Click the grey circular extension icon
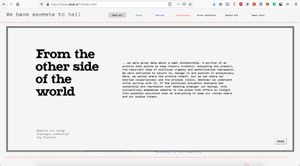This screenshot has width=300, height=166. (x=247, y=4)
